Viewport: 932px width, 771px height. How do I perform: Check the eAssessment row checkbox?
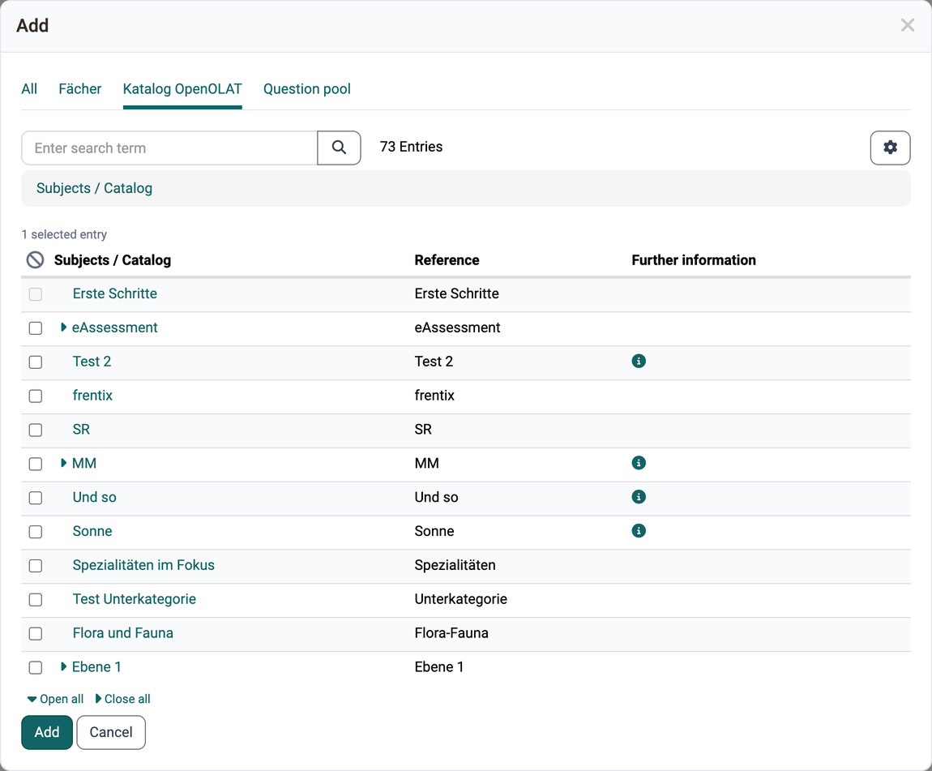pos(36,328)
